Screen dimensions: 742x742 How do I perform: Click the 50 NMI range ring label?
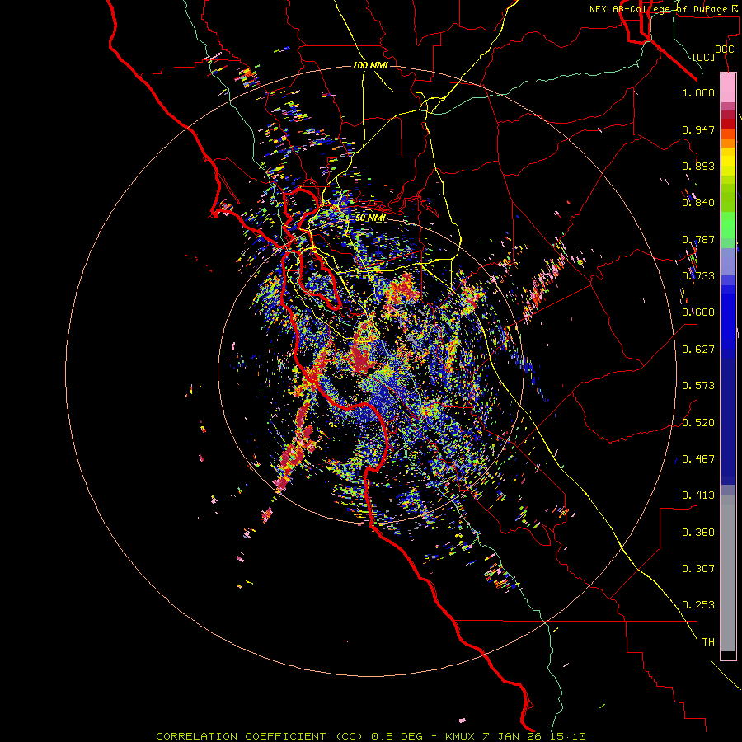pyautogui.click(x=370, y=218)
